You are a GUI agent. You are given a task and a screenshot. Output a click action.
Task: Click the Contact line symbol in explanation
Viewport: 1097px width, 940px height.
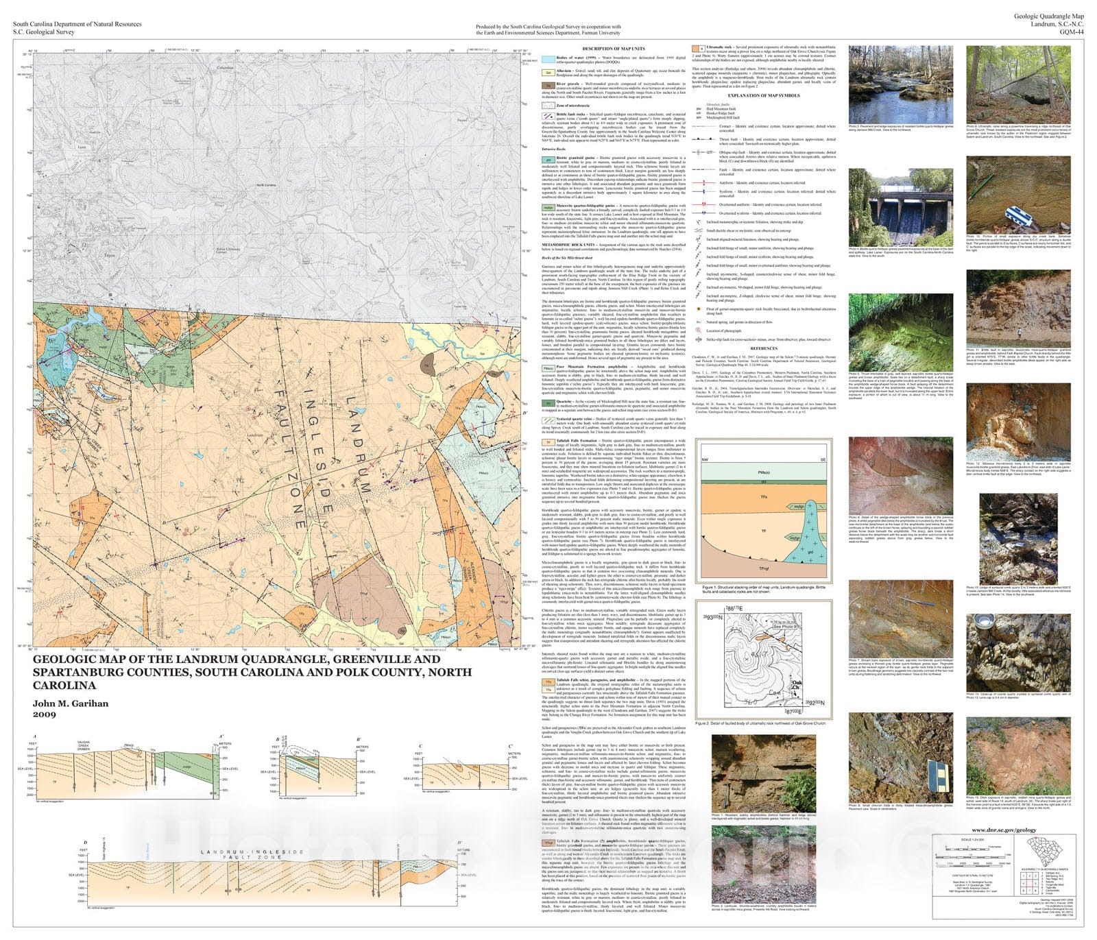pyautogui.click(x=703, y=127)
